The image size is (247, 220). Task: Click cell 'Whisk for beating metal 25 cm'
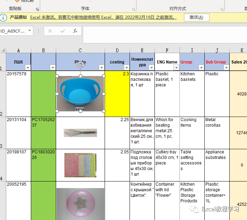[167, 133]
